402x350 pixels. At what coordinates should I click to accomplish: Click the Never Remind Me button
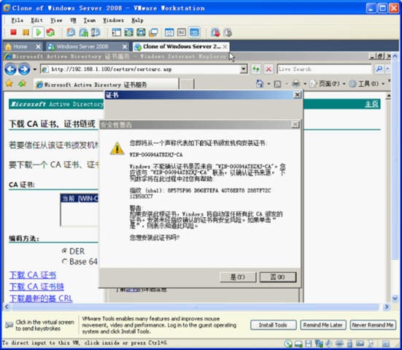click(x=373, y=325)
